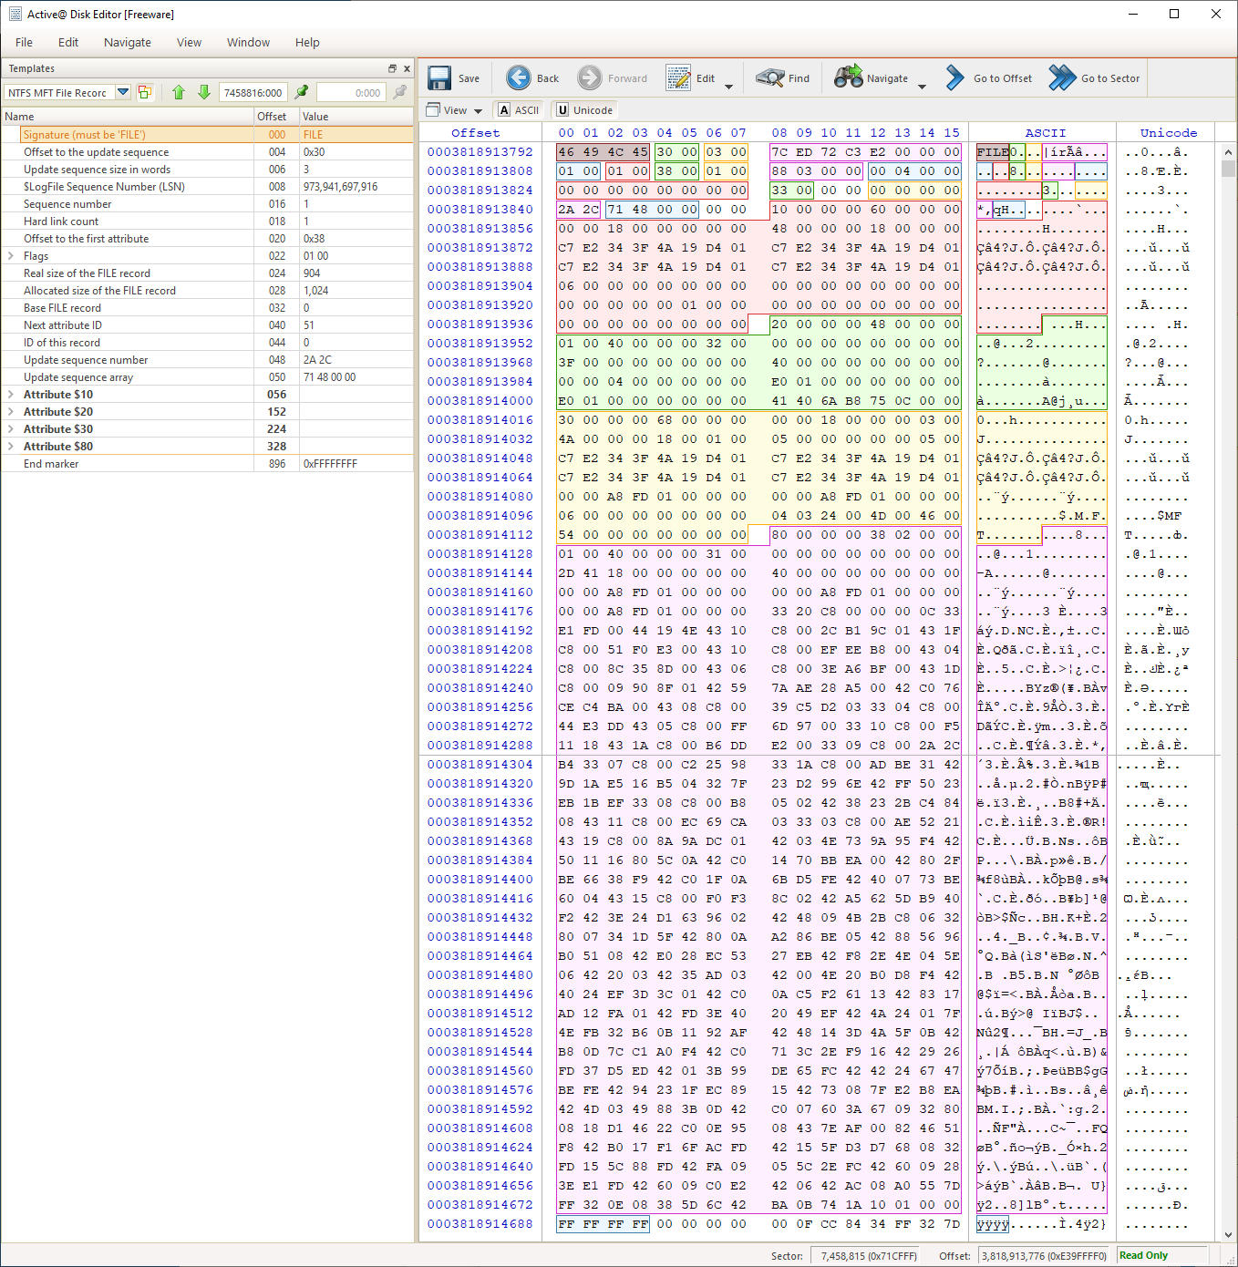The width and height of the screenshot is (1238, 1267).
Task: Click the Go to Sector label
Action: click(1110, 78)
